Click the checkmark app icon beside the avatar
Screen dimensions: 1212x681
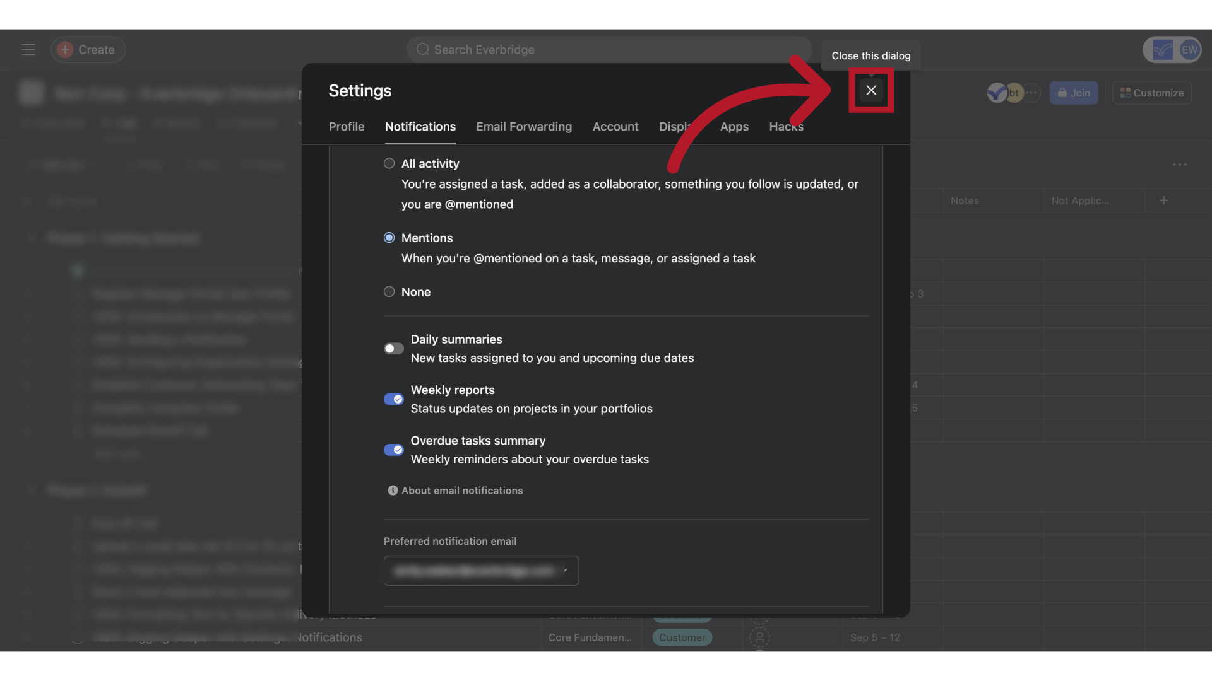point(1161,50)
